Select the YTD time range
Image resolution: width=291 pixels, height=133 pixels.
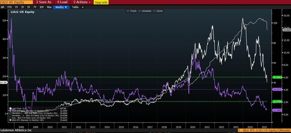[9, 7]
